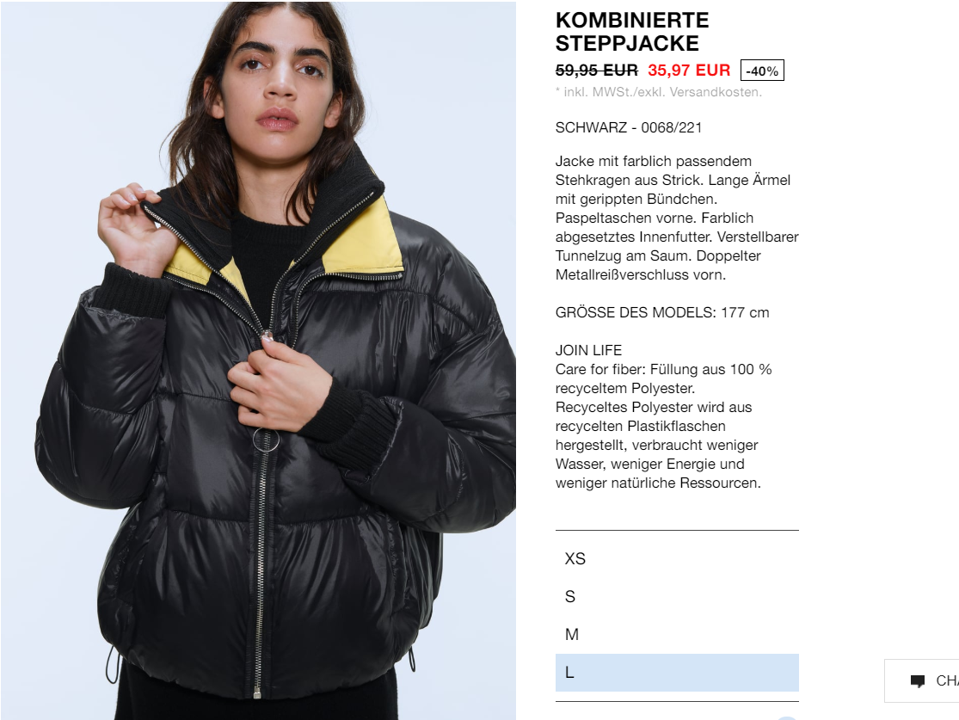
Task: Click the GRÖSSE DES MODELS line
Action: [661, 312]
